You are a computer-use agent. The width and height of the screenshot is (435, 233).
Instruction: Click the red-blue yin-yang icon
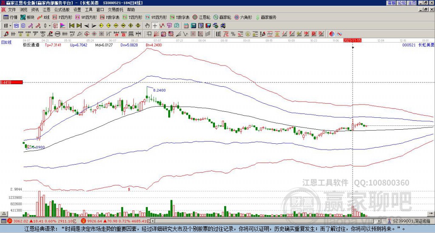(332, 34)
